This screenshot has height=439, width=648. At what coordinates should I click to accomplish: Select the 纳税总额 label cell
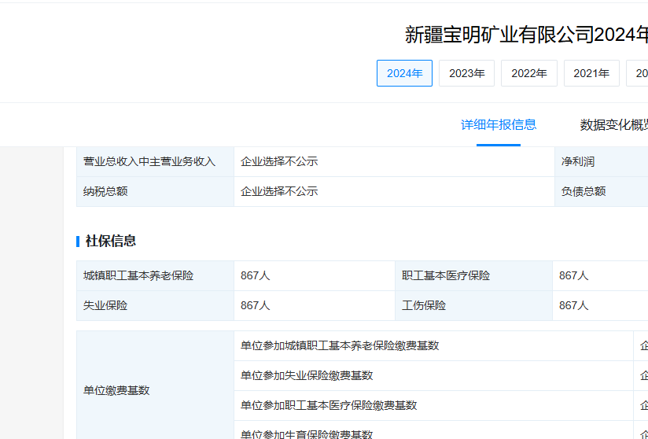156,191
